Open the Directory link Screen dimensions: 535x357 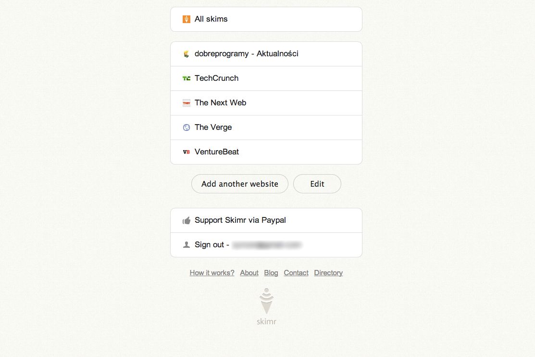pyautogui.click(x=328, y=273)
